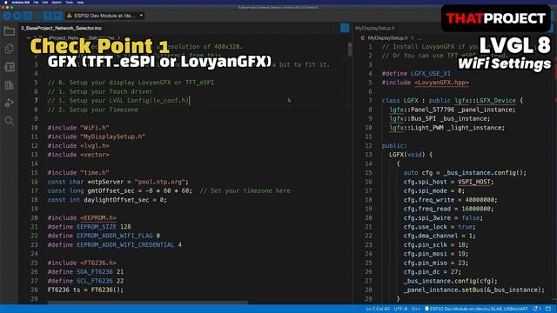Click UTF-8 encoding in status bar

(x=400, y=310)
